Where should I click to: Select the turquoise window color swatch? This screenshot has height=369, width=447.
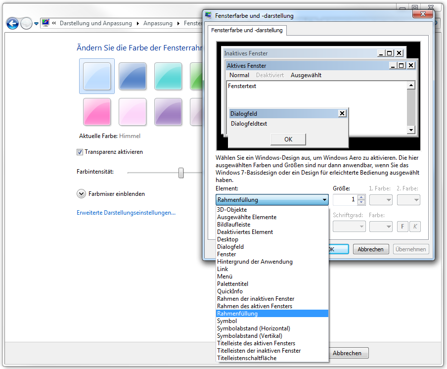(x=168, y=76)
